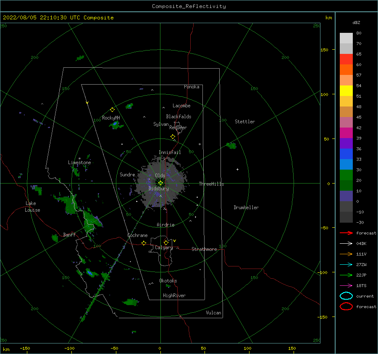
Task: Click the white plus marker east of ThreeHills
Action: tap(237, 169)
